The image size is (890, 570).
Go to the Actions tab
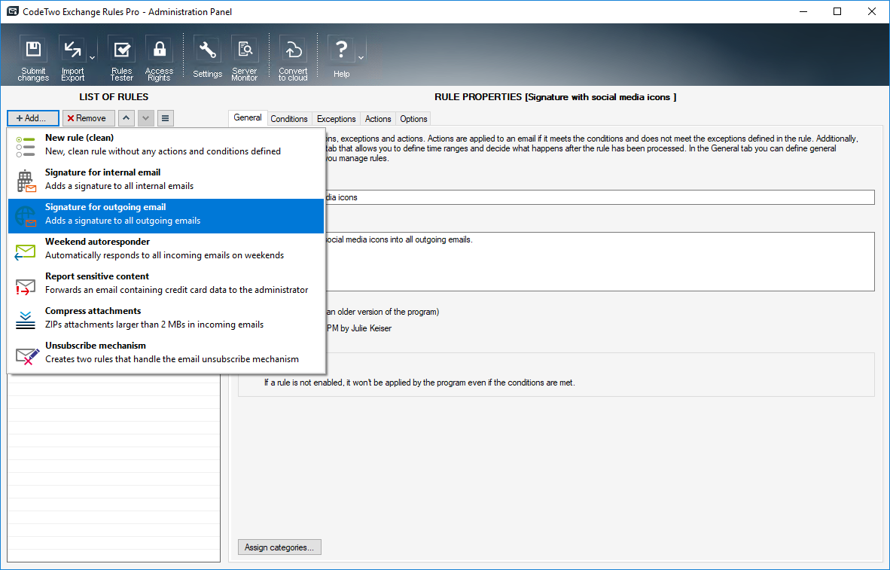(x=378, y=119)
